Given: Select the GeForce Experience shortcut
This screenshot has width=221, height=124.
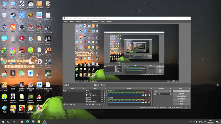Looking at the screenshot, I should coord(30,98).
